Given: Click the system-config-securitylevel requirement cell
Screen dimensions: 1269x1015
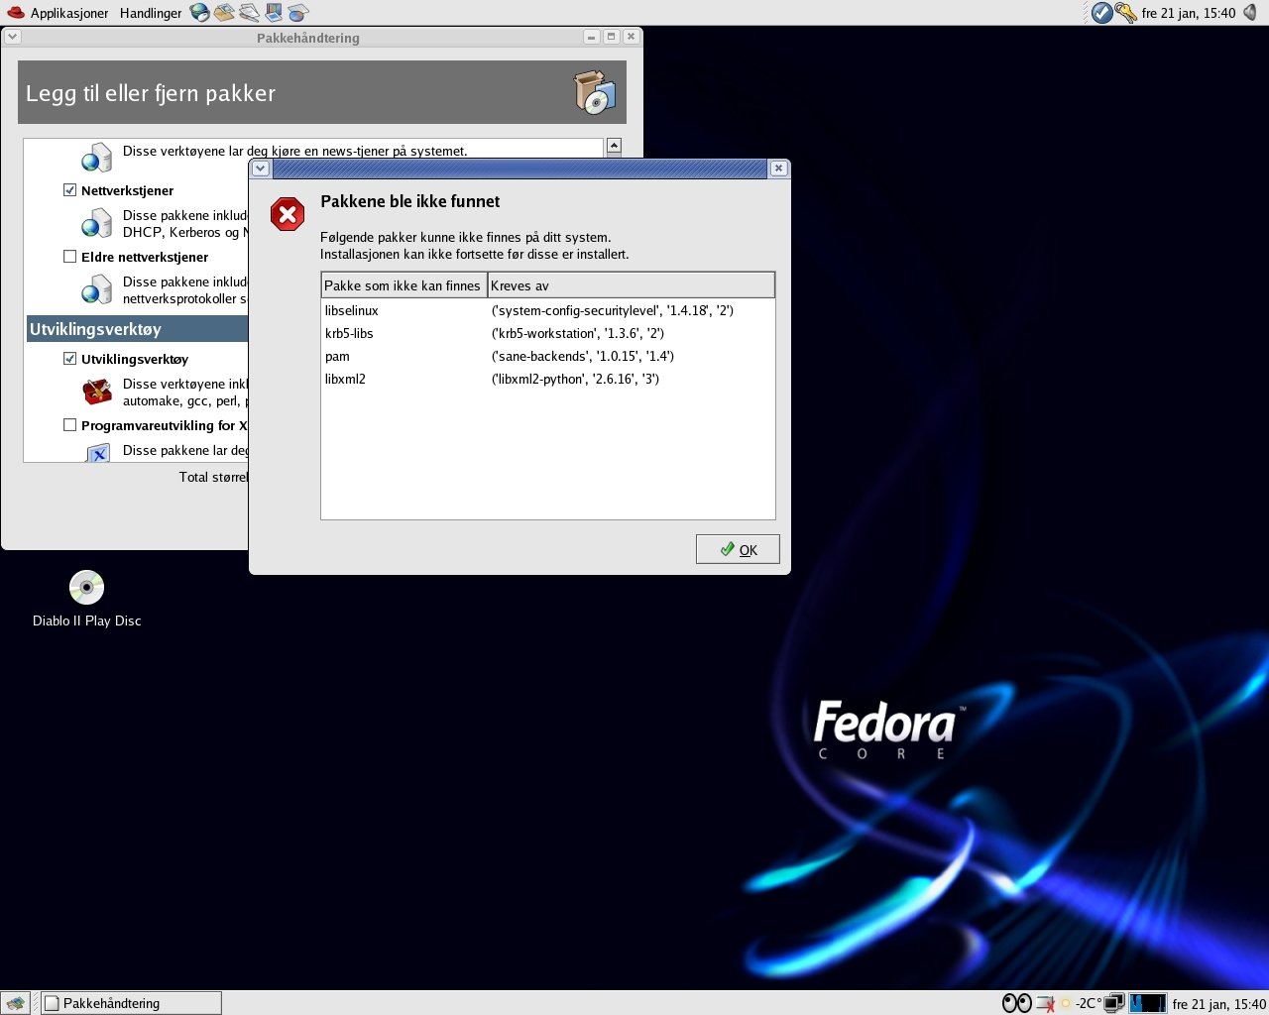Looking at the screenshot, I should (x=613, y=310).
